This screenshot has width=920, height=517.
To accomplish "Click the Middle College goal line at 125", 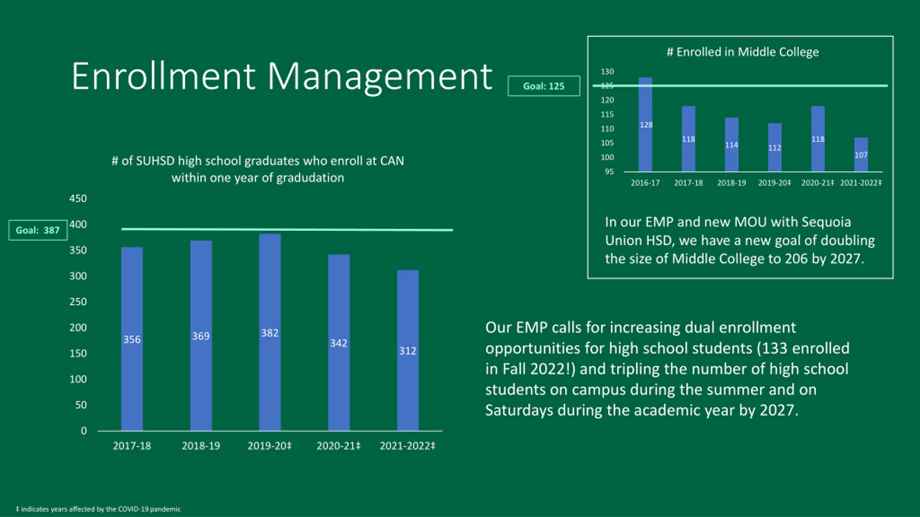I will click(x=740, y=86).
